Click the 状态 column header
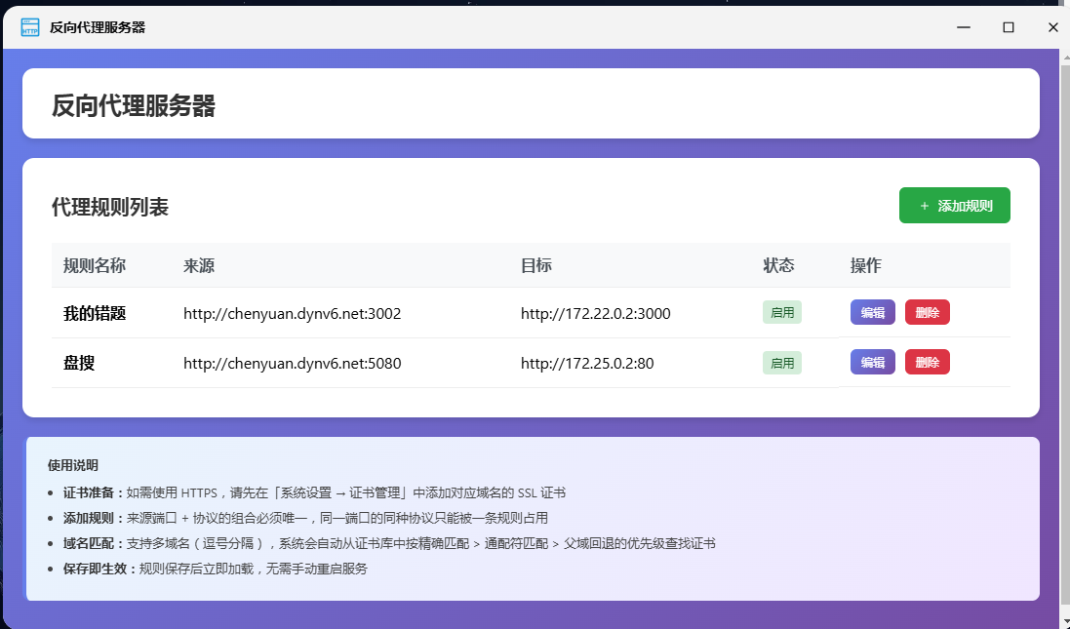Screen dimensions: 1070x629 click(778, 265)
